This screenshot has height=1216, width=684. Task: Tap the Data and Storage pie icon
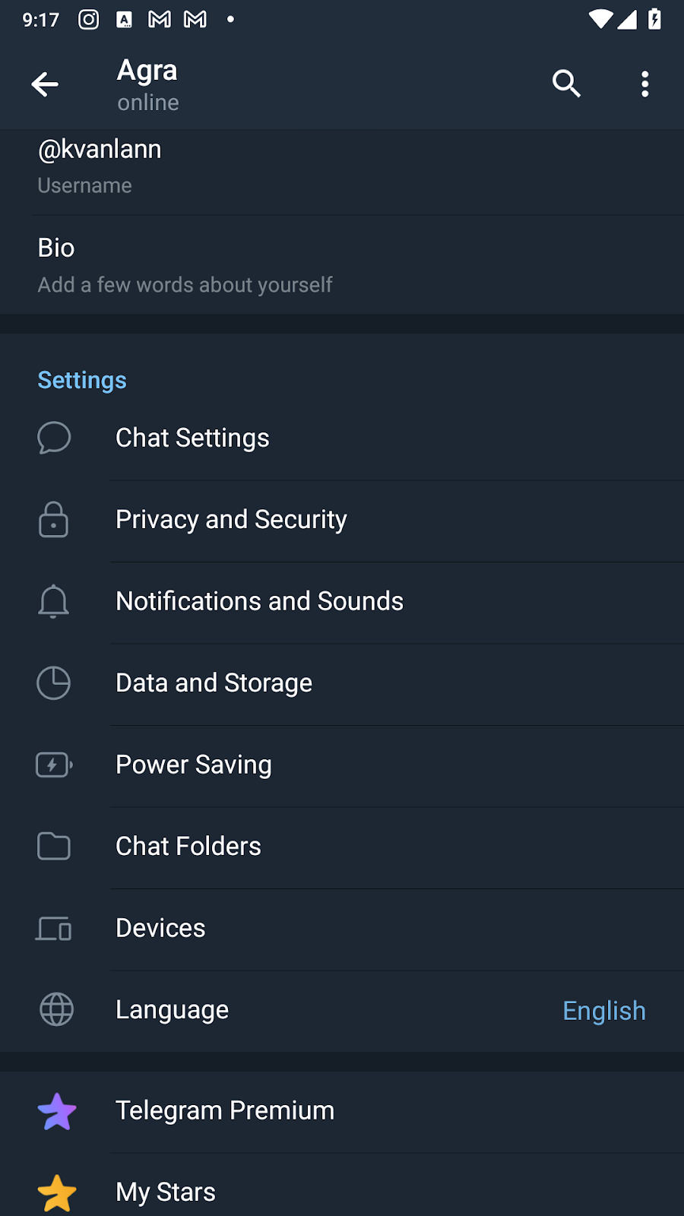click(x=54, y=682)
